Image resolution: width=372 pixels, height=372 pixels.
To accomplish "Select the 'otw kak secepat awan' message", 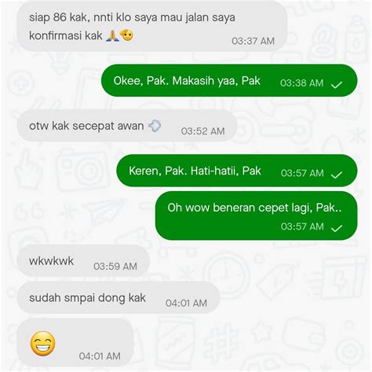I will coord(127,126).
